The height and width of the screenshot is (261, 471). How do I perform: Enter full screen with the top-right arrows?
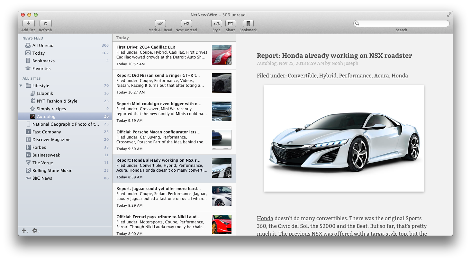[449, 15]
